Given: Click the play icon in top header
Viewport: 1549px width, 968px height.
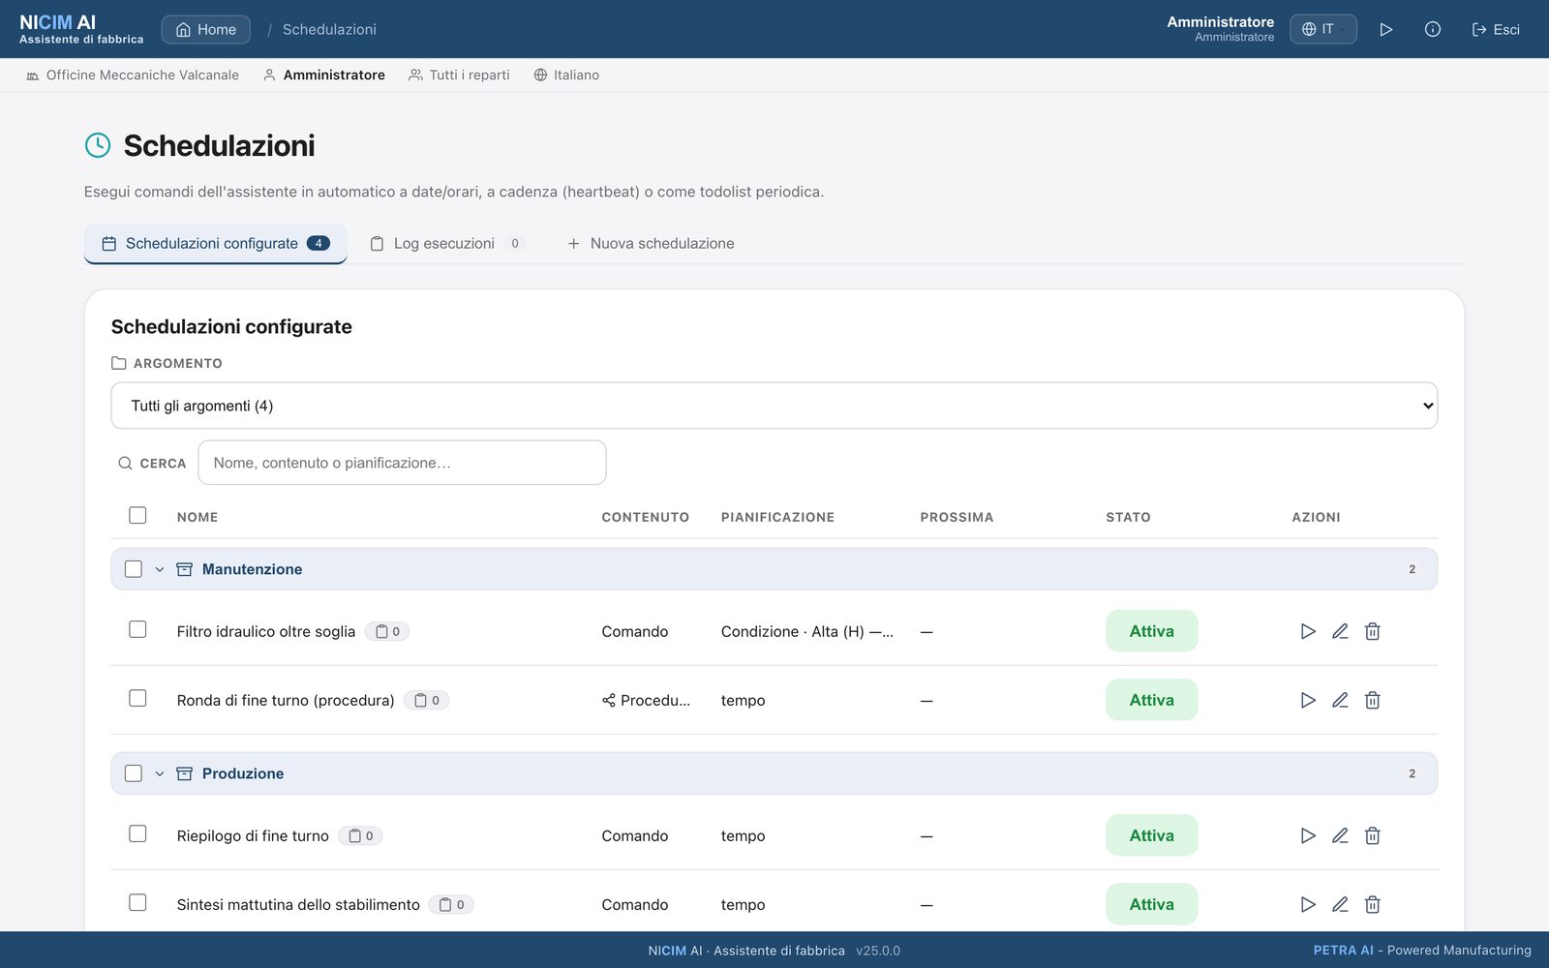Looking at the screenshot, I should coord(1386,29).
